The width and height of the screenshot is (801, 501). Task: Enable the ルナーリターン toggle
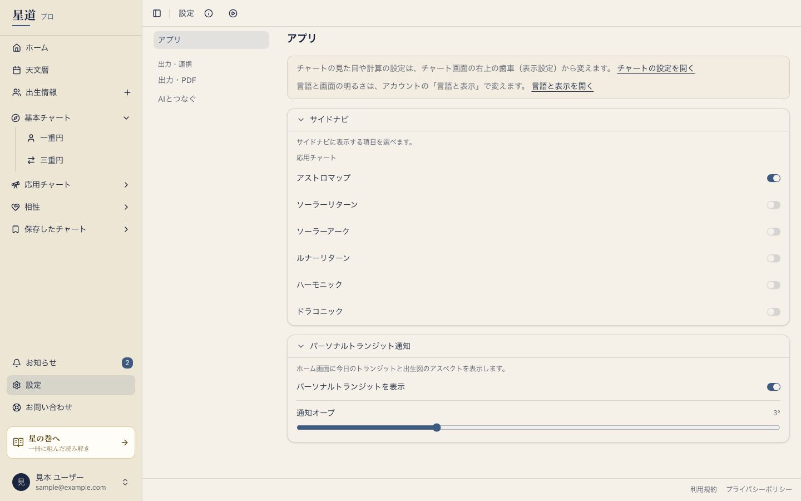(774, 258)
